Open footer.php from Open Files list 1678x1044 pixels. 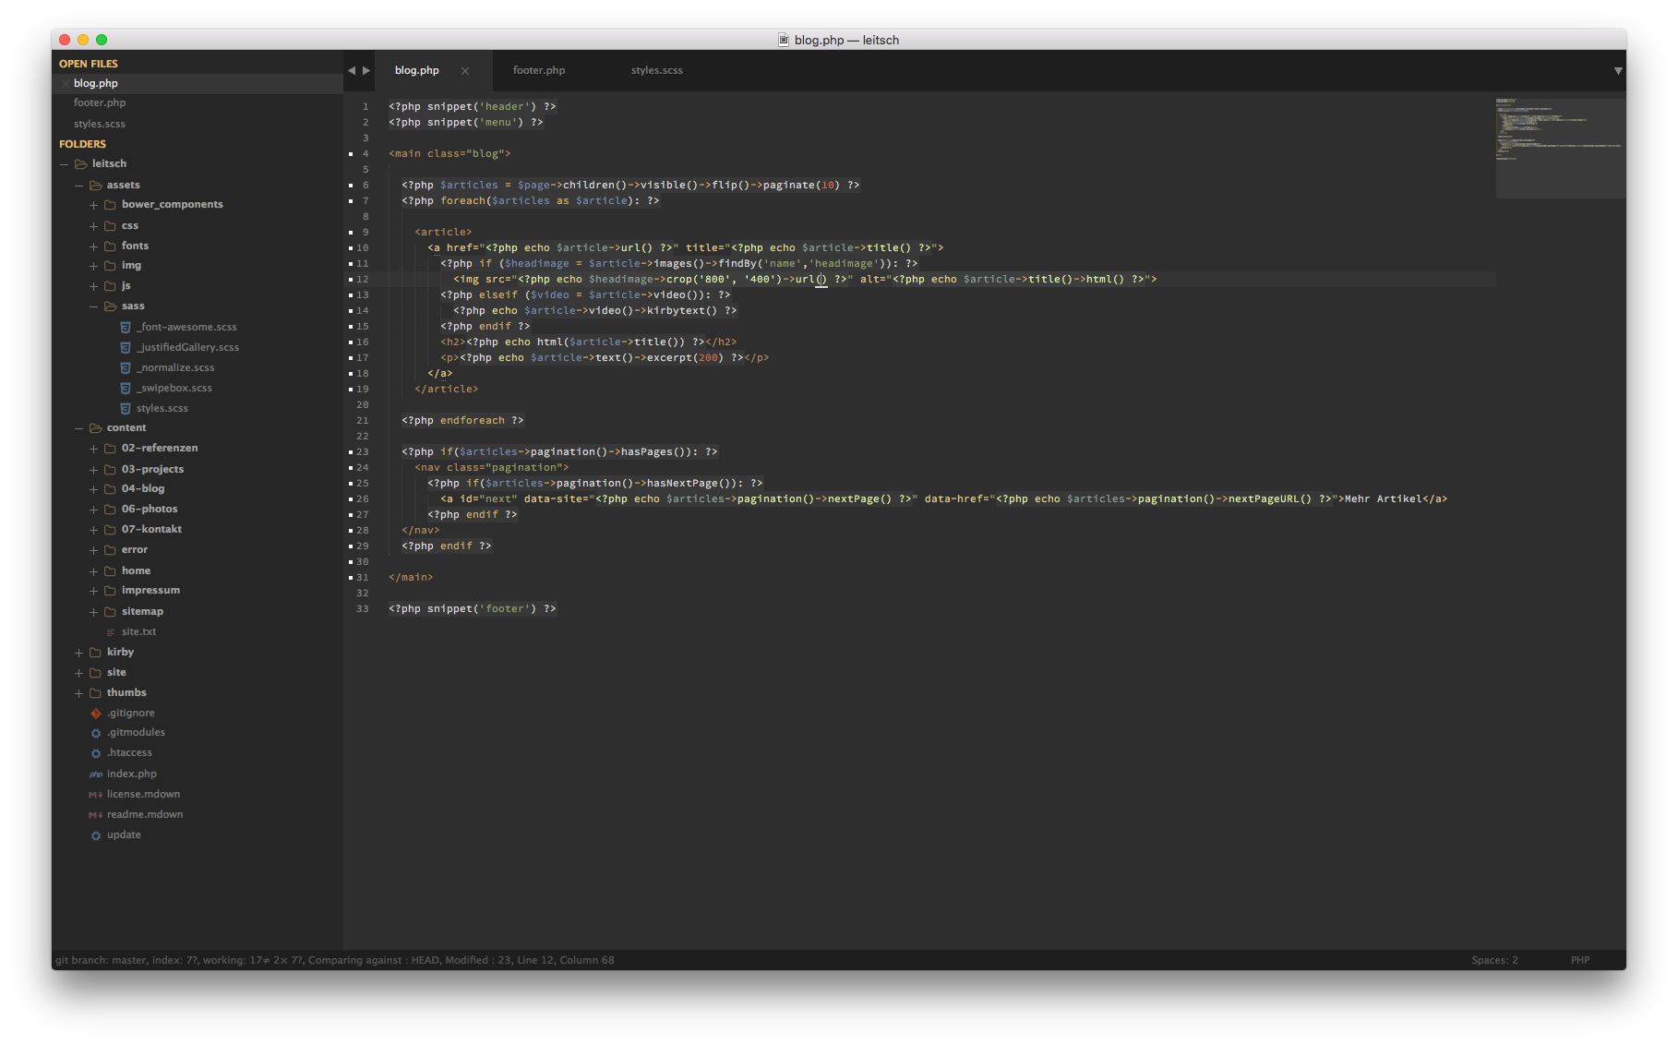pyautogui.click(x=100, y=103)
